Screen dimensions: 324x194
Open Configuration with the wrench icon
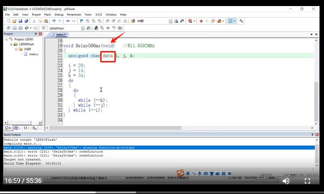241,21
